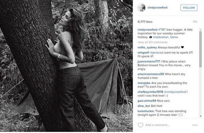Open the #TBT hashtag link
The width and height of the screenshot is (204, 133).
[x=162, y=30]
